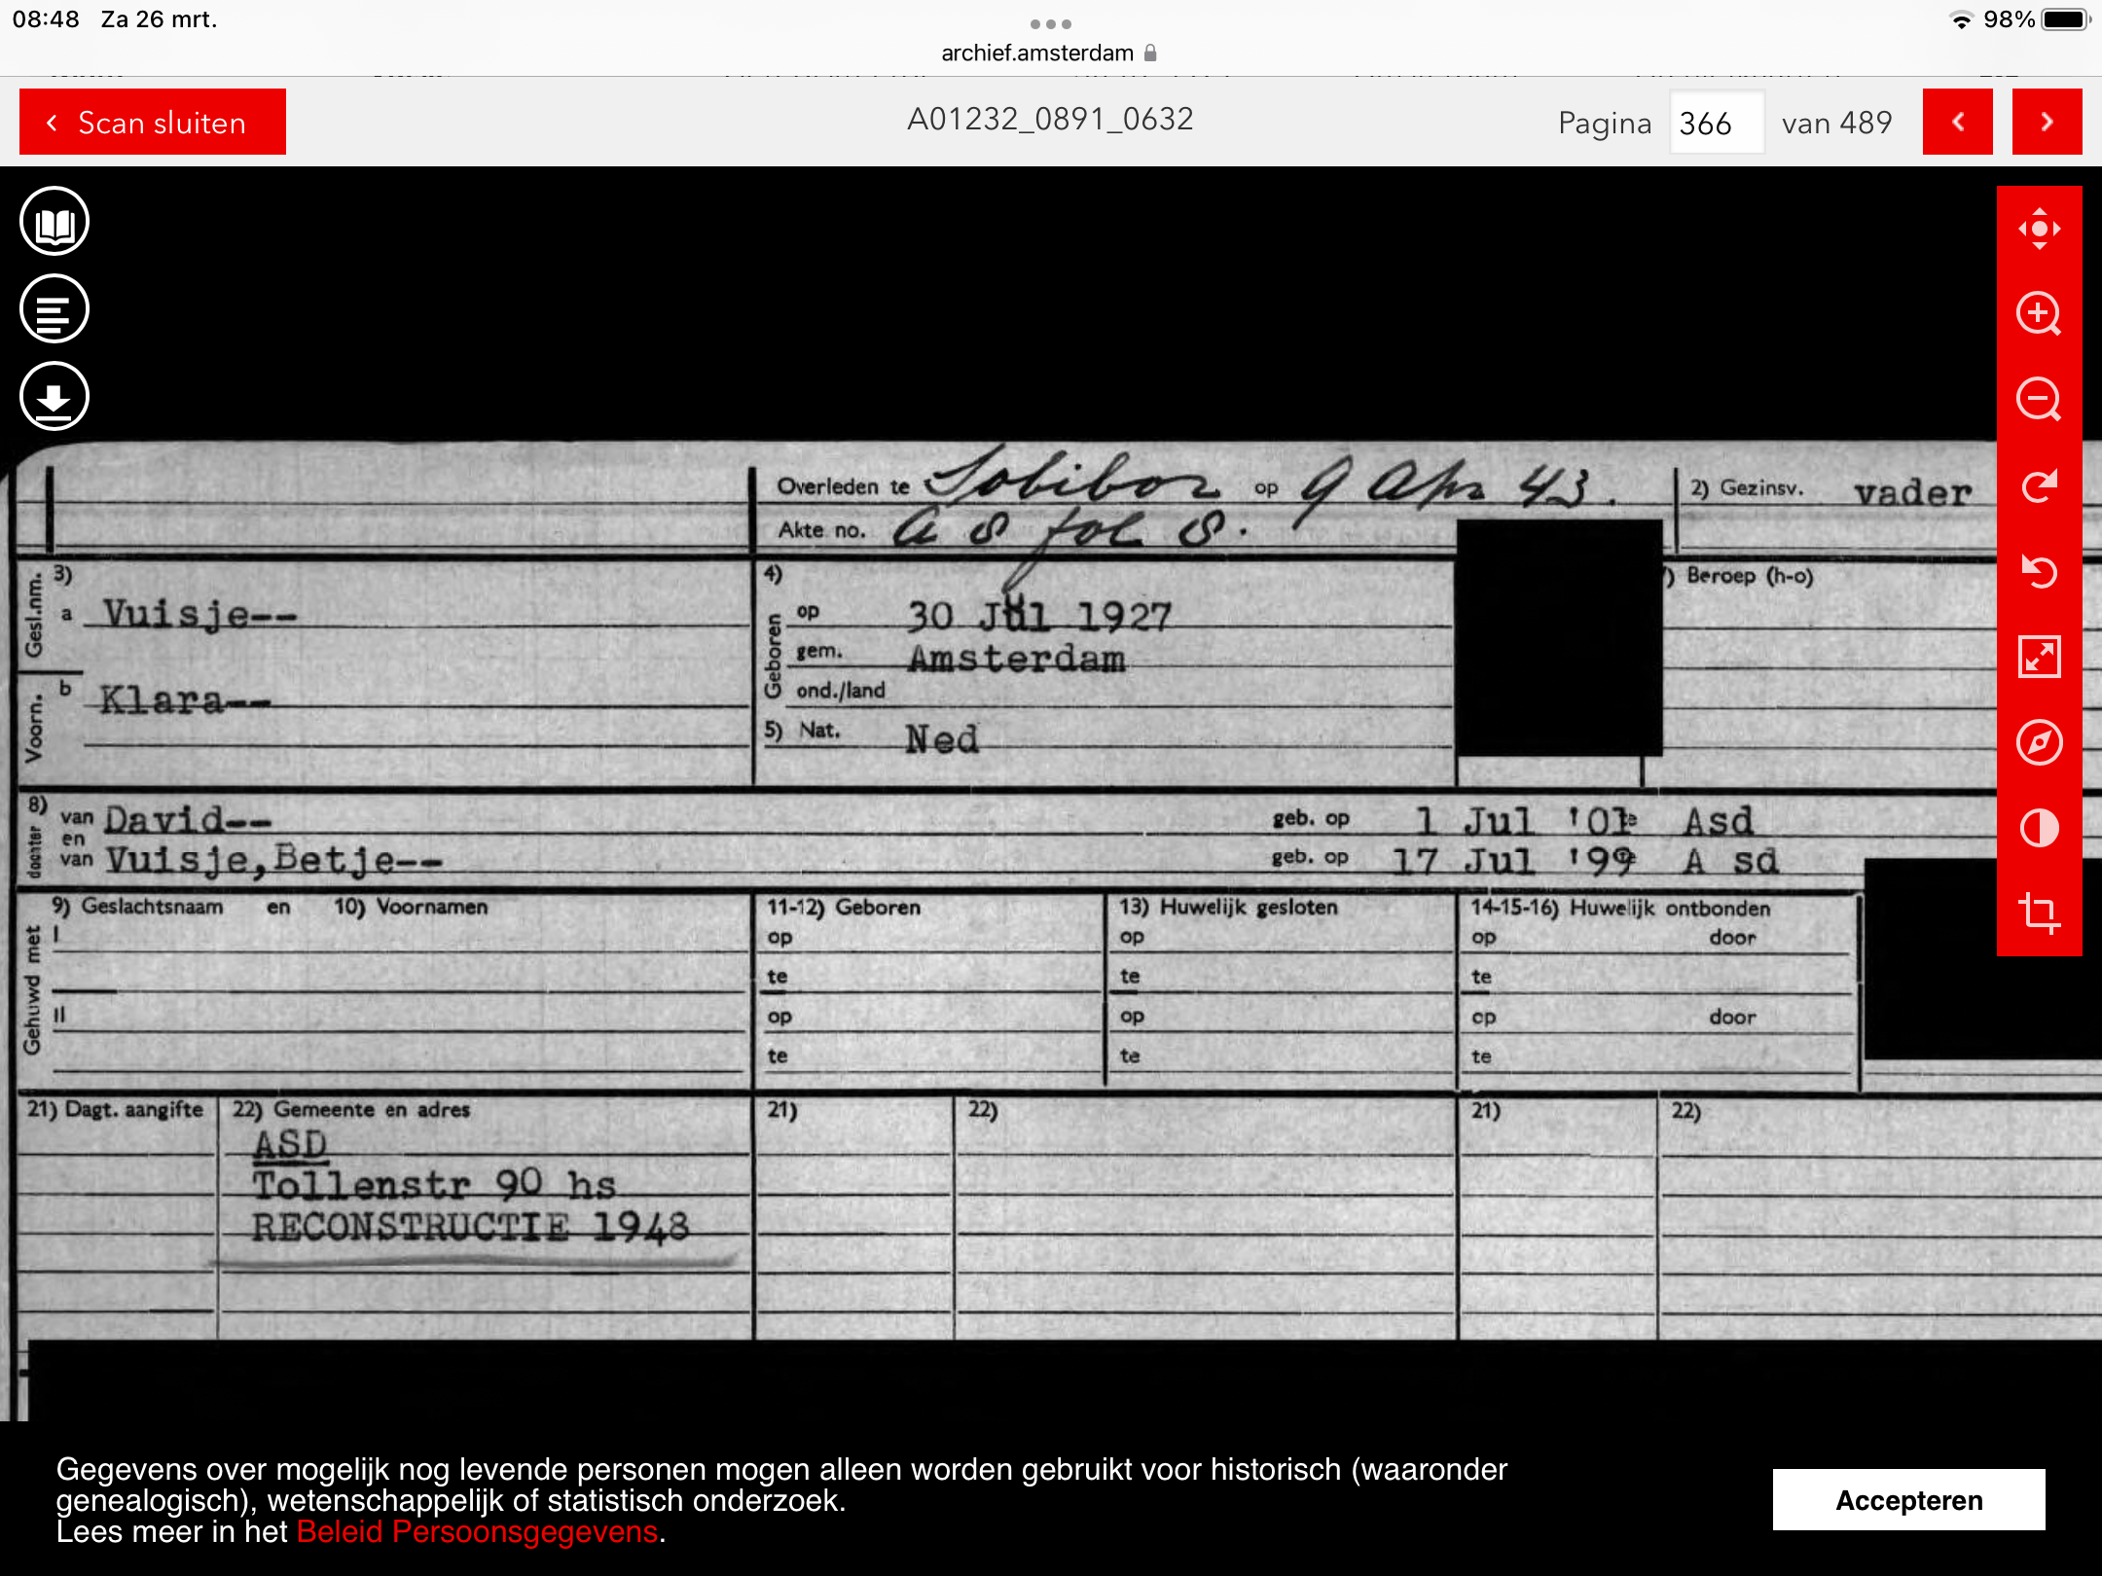Click the page number field 366
This screenshot has height=1576, width=2102.
[x=1716, y=123]
